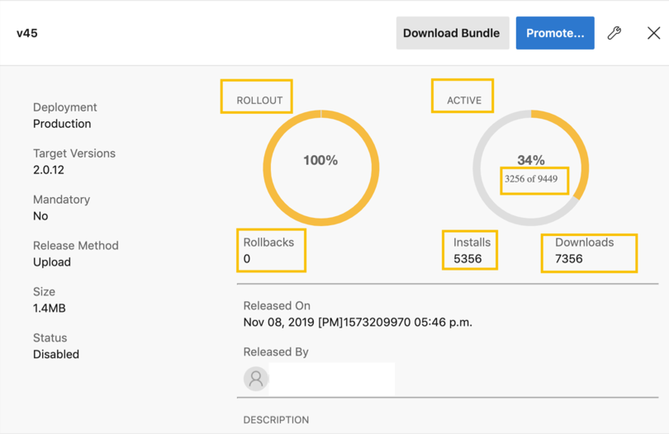Click the DESCRIPTION heading
The image size is (669, 434).
coord(276,420)
